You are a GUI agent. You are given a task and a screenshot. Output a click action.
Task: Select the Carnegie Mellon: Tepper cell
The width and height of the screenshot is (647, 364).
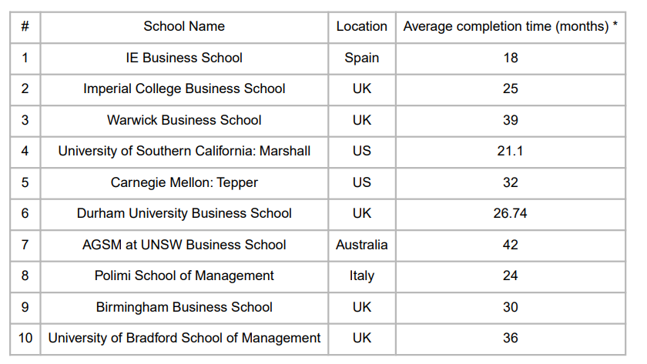pos(184,182)
